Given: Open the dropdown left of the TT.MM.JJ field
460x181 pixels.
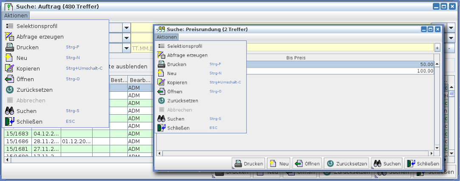Looking at the screenshot, I should coord(127,48).
